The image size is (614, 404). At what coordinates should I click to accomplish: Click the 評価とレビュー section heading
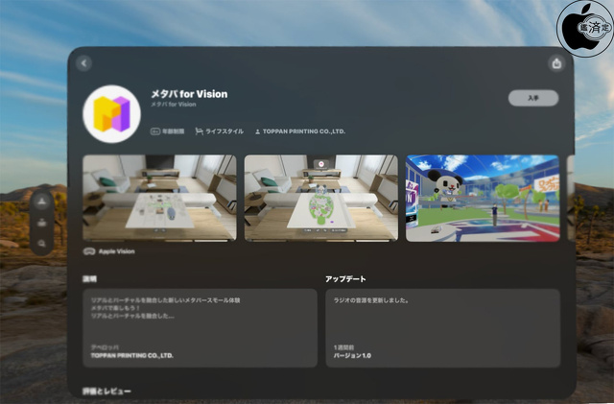click(106, 392)
